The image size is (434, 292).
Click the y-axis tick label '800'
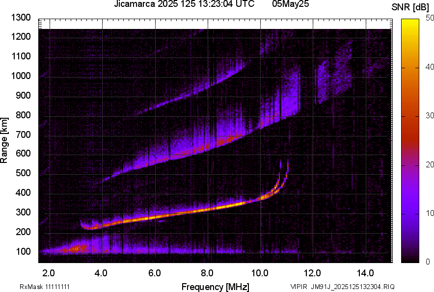tap(23, 115)
